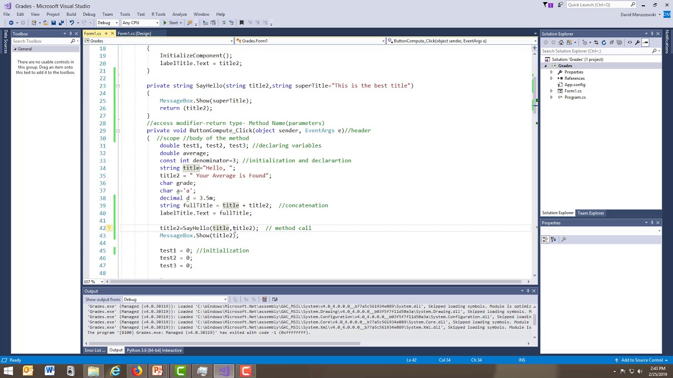
Task: Open the R Tools menu
Action: [158, 14]
